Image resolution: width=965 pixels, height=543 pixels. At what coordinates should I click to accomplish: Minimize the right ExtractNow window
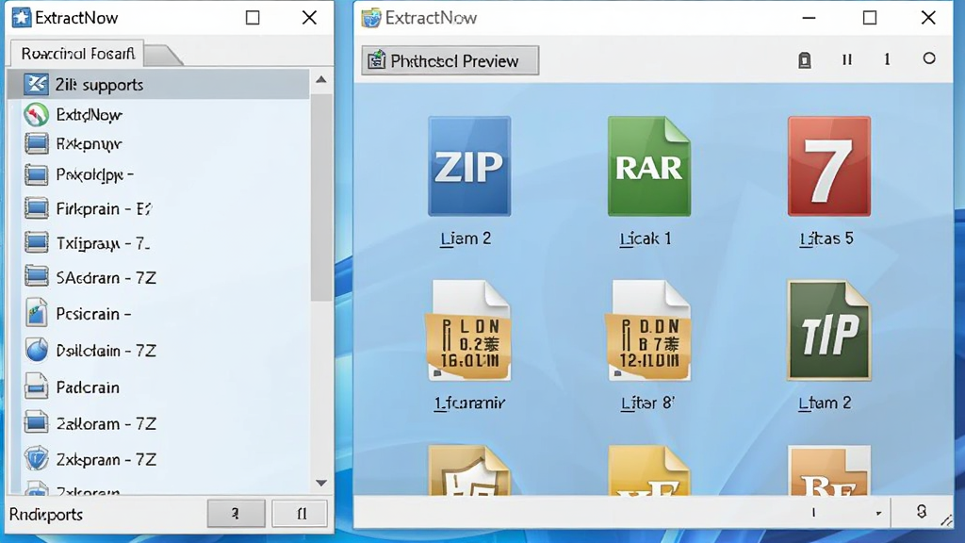click(x=809, y=18)
